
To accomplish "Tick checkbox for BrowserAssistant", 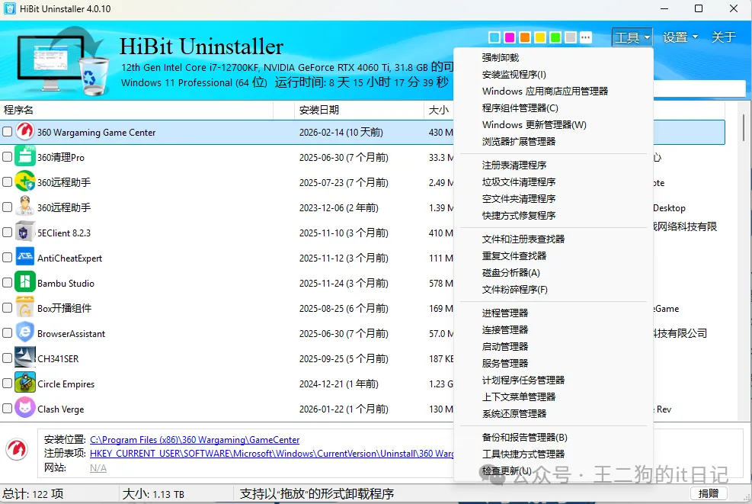I will tap(7, 332).
